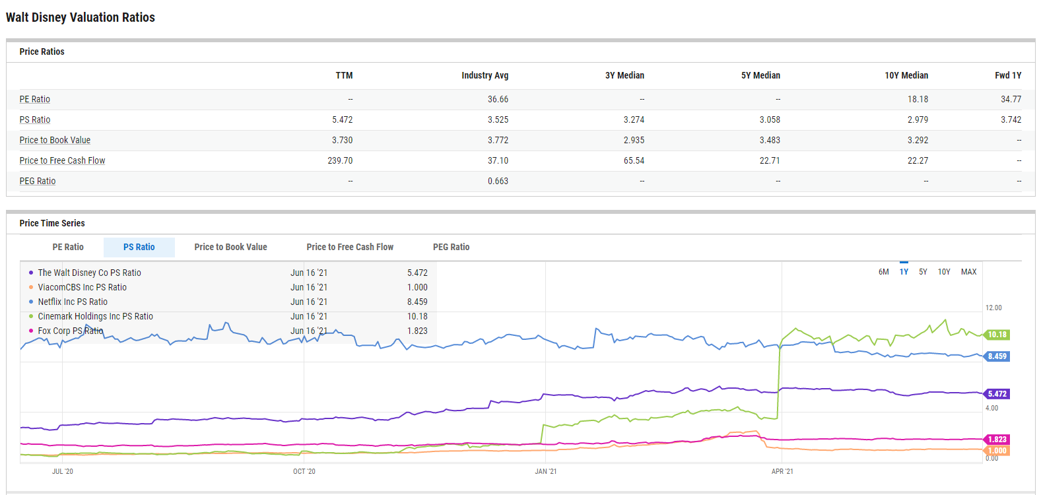Click 10Y Median value 18.18
The height and width of the screenshot is (495, 1039).
[x=918, y=99]
